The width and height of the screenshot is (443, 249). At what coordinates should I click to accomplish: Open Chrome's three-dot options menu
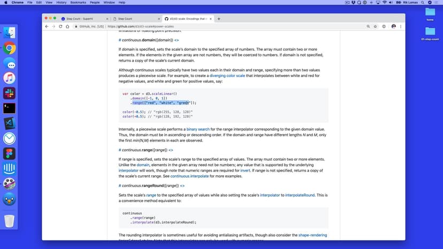pyautogui.click(x=401, y=26)
